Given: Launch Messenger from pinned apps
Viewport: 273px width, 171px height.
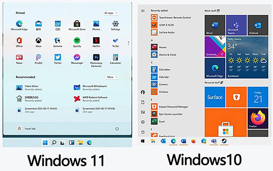Looking at the screenshot, I should [77, 59].
